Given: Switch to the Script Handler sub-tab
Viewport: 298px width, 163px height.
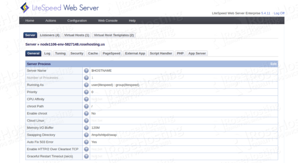Looking at the screenshot, I should coord(161,53).
